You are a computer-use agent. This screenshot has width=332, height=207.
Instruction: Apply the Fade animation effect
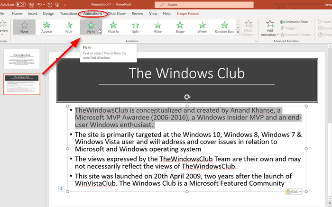(x=69, y=27)
